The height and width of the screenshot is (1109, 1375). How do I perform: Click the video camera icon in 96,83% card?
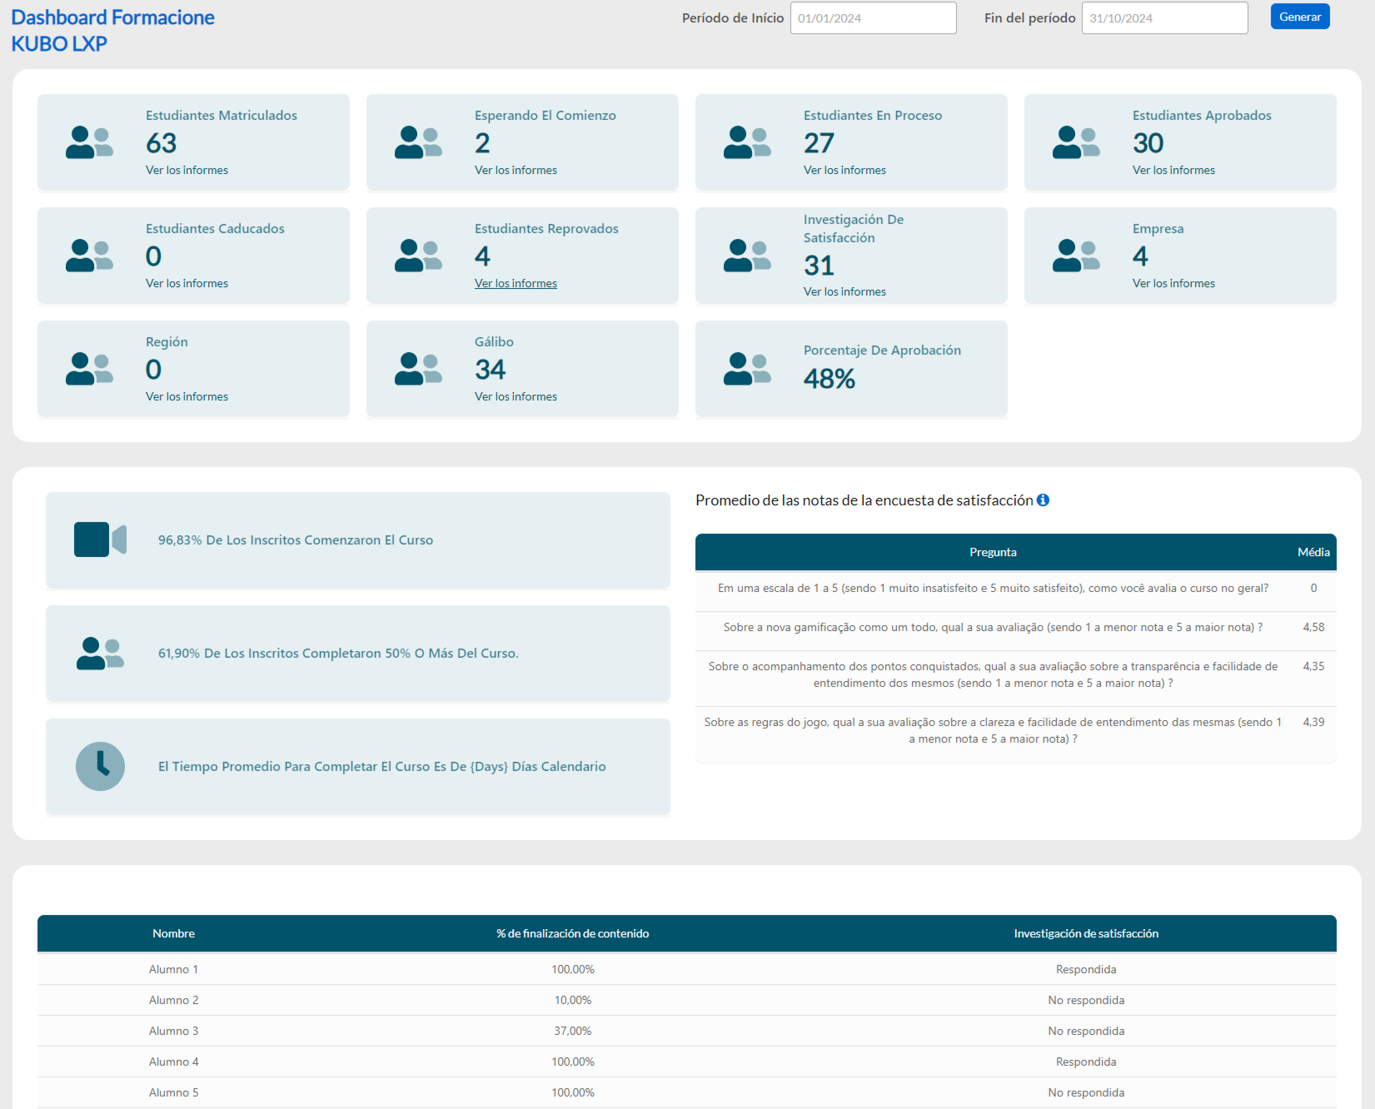100,540
